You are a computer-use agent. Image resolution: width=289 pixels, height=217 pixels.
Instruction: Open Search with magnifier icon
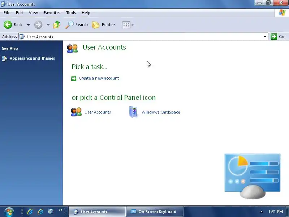[x=77, y=25]
